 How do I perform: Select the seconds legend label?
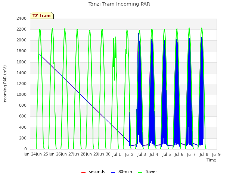point(97,172)
